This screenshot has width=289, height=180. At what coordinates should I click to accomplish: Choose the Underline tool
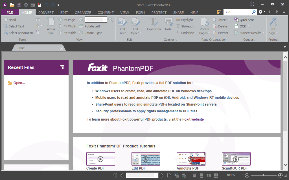(x=185, y=33)
